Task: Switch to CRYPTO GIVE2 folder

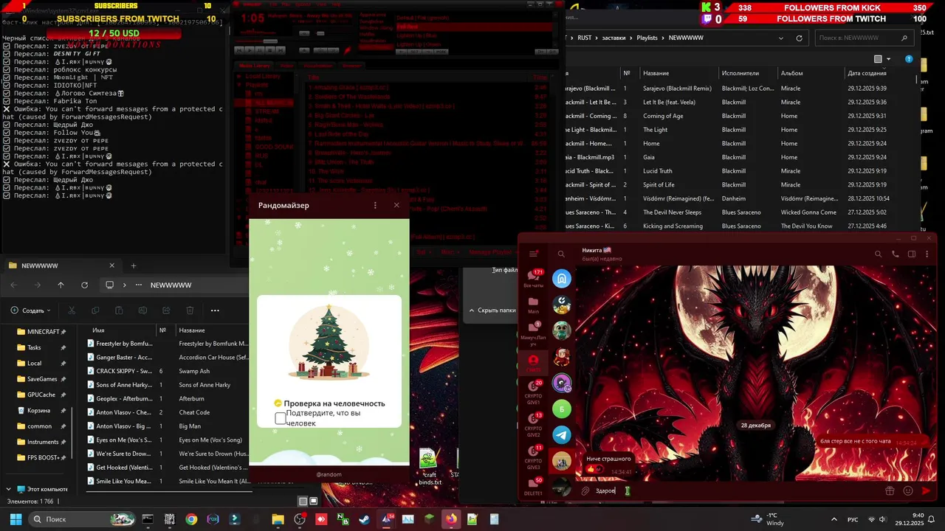Action: [x=533, y=424]
